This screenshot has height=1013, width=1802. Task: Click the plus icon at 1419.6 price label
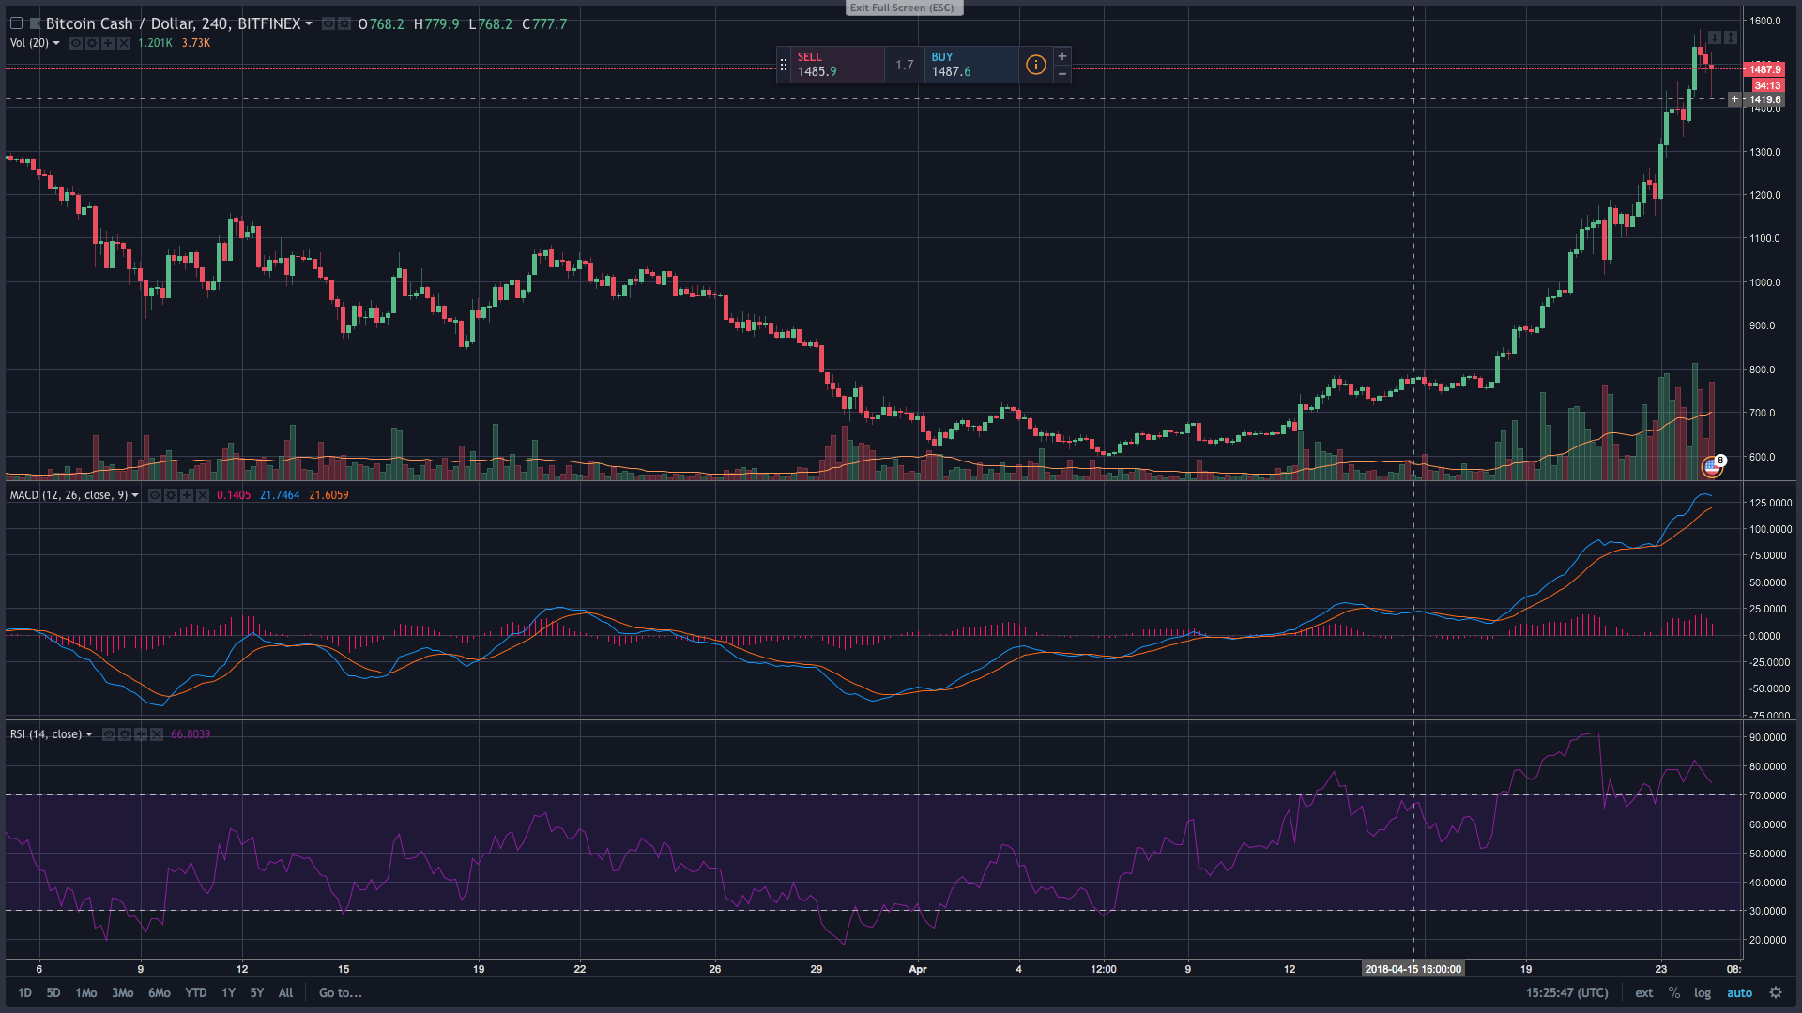coord(1734,99)
